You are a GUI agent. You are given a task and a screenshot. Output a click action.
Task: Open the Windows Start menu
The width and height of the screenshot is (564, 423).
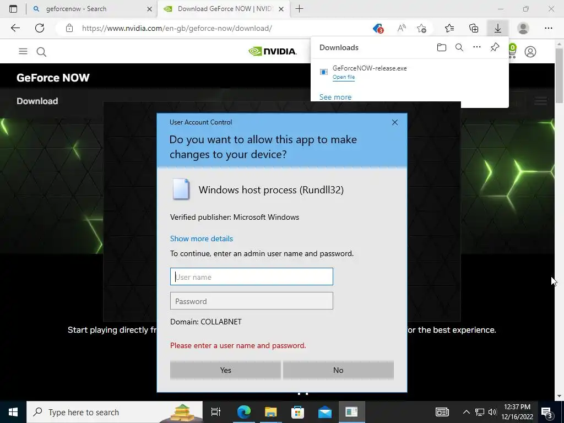click(x=13, y=412)
